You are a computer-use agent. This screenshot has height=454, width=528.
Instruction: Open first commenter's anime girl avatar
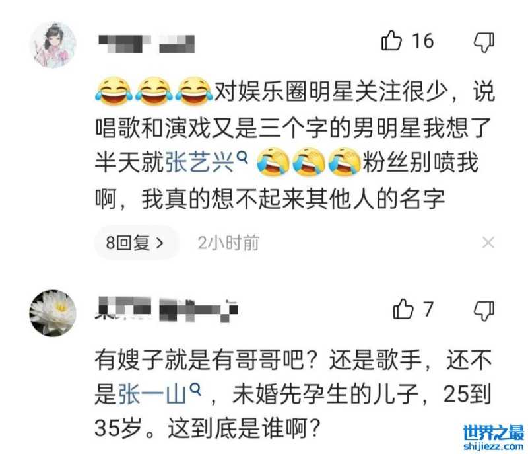tap(53, 45)
